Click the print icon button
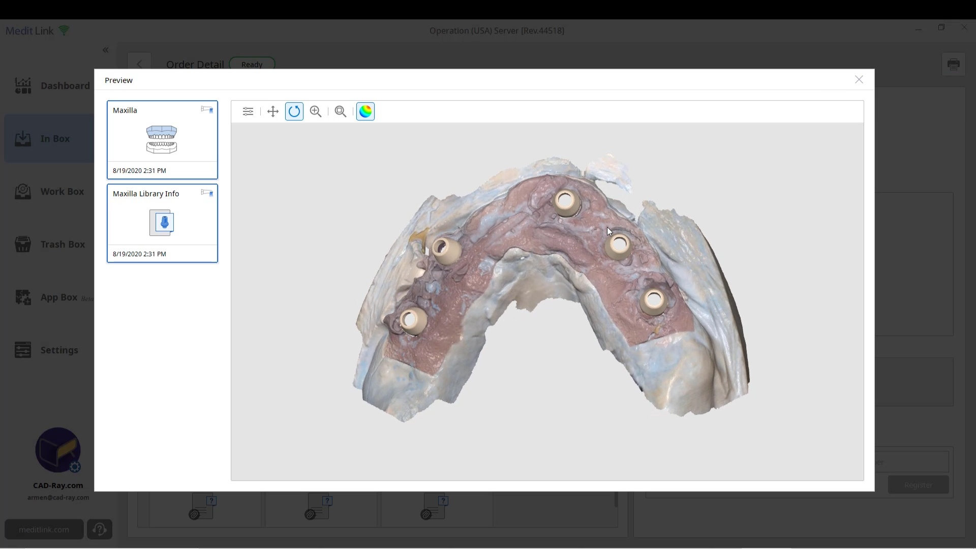The width and height of the screenshot is (976, 549). click(x=954, y=65)
